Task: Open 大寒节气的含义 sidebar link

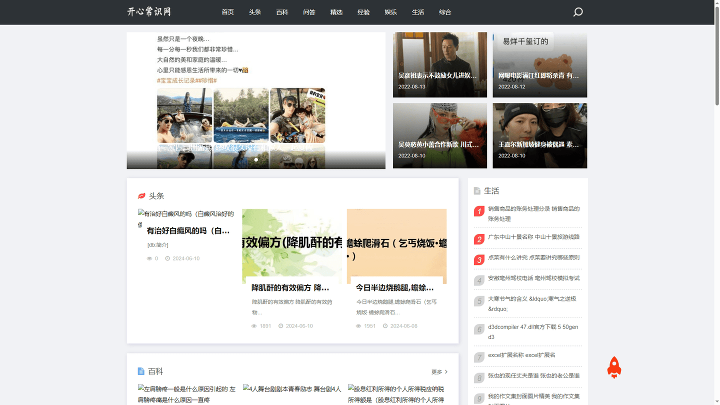Action: point(532,304)
